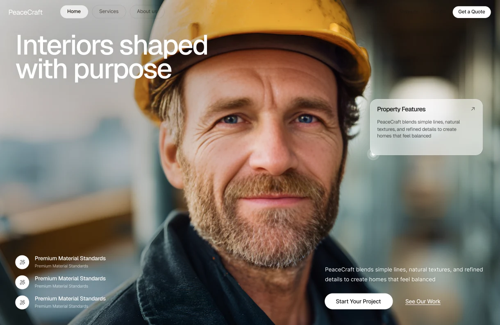Open the About us nav item
500x325 pixels.
(147, 11)
